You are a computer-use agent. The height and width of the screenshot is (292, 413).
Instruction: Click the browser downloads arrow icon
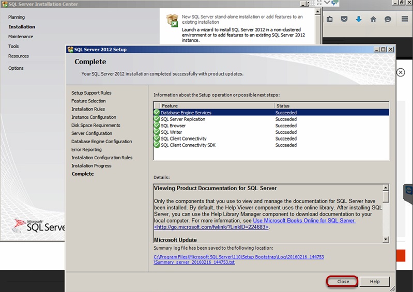click(359, 19)
